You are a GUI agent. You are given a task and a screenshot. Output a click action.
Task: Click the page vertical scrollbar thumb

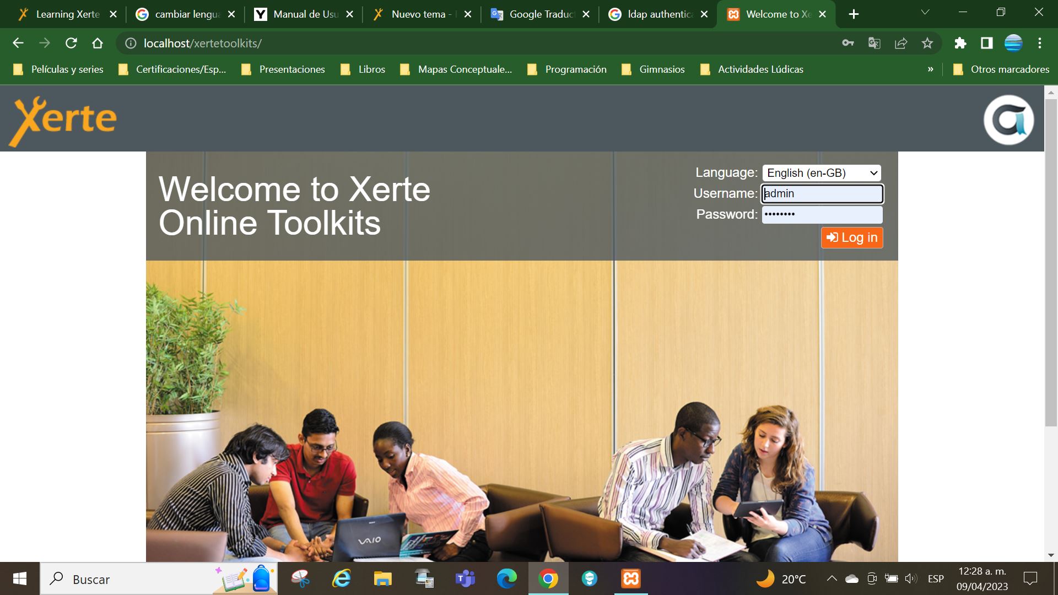coord(1051,263)
